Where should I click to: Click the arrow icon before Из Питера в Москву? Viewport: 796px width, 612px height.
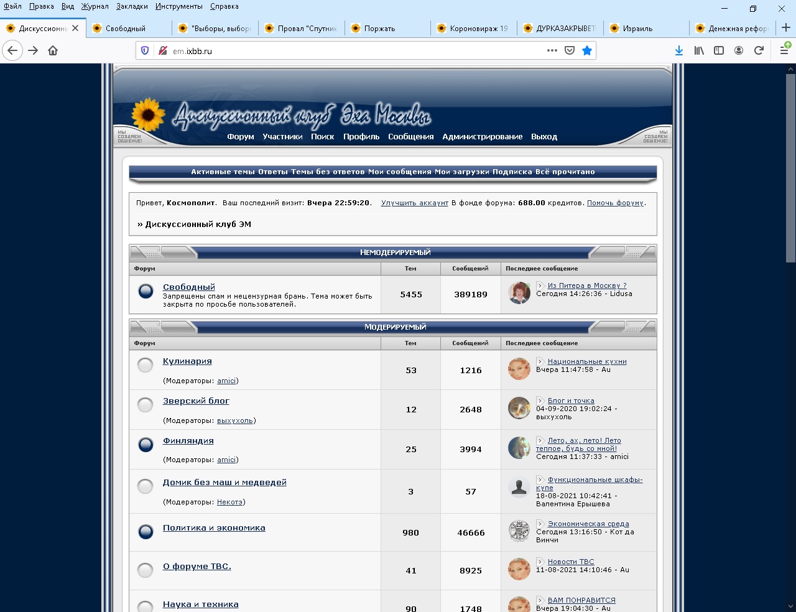coord(540,286)
